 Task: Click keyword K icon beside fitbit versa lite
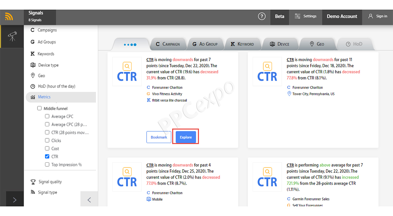coord(148,100)
